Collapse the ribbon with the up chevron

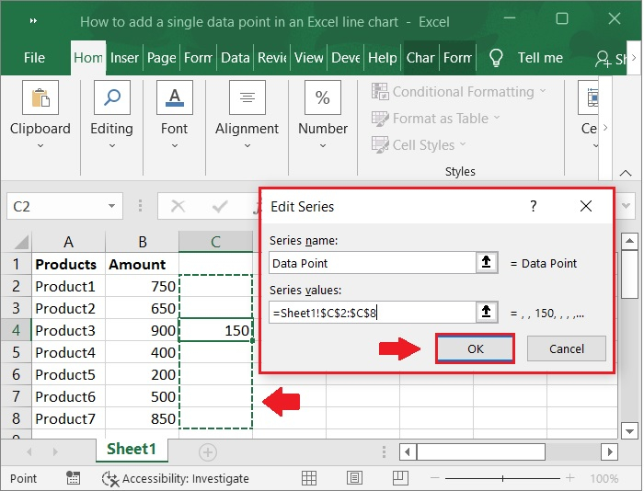pyautogui.click(x=626, y=173)
